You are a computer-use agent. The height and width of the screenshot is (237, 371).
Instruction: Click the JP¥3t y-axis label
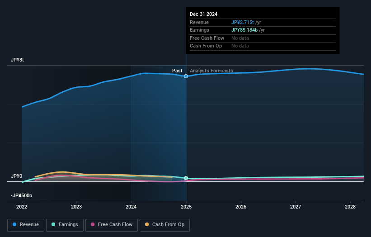pos(17,60)
